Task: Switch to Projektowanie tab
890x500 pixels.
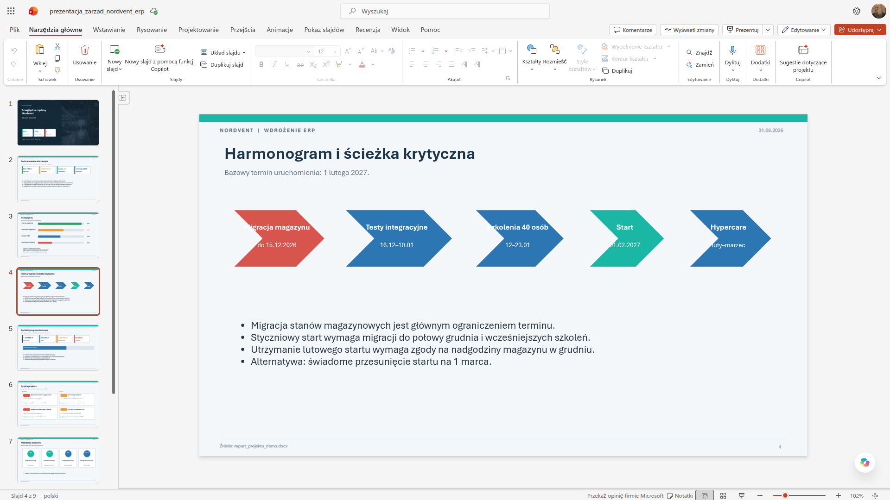Action: point(198,30)
